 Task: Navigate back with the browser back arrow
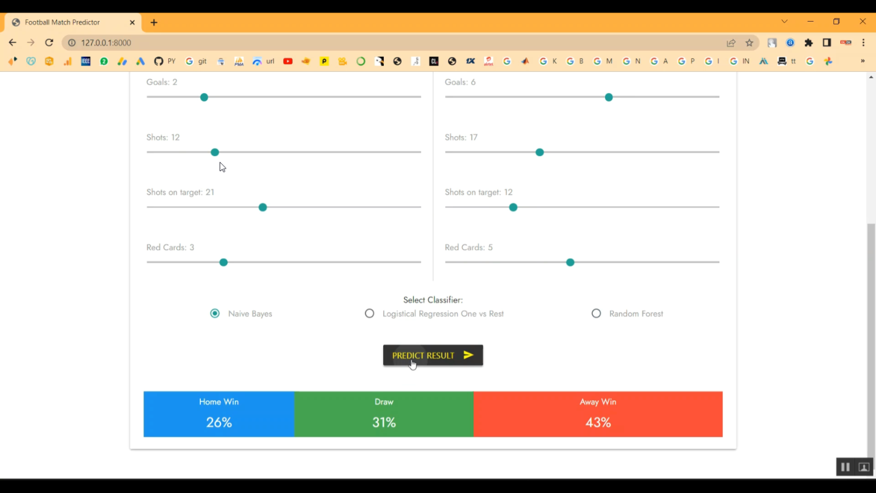coord(12,43)
